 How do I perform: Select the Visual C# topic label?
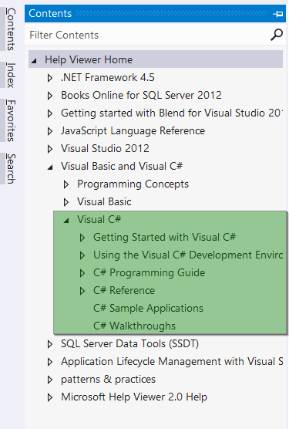[x=99, y=219]
